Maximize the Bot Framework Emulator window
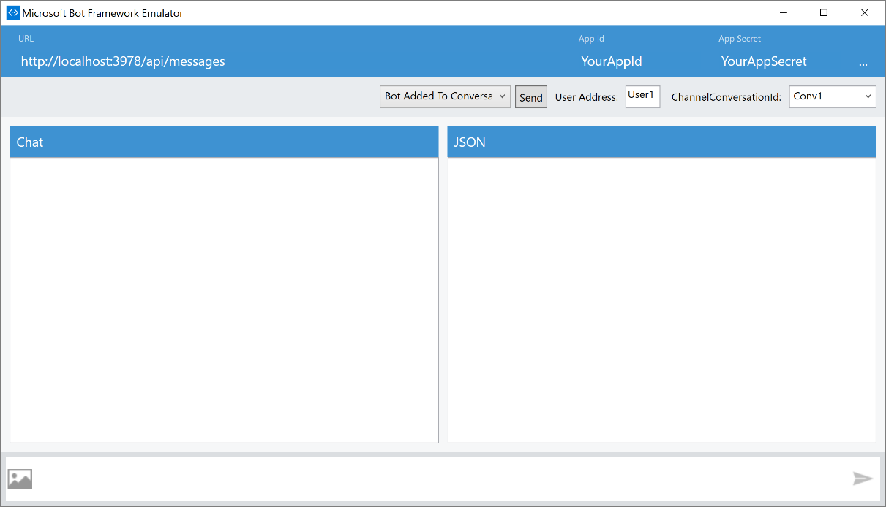 (x=824, y=12)
